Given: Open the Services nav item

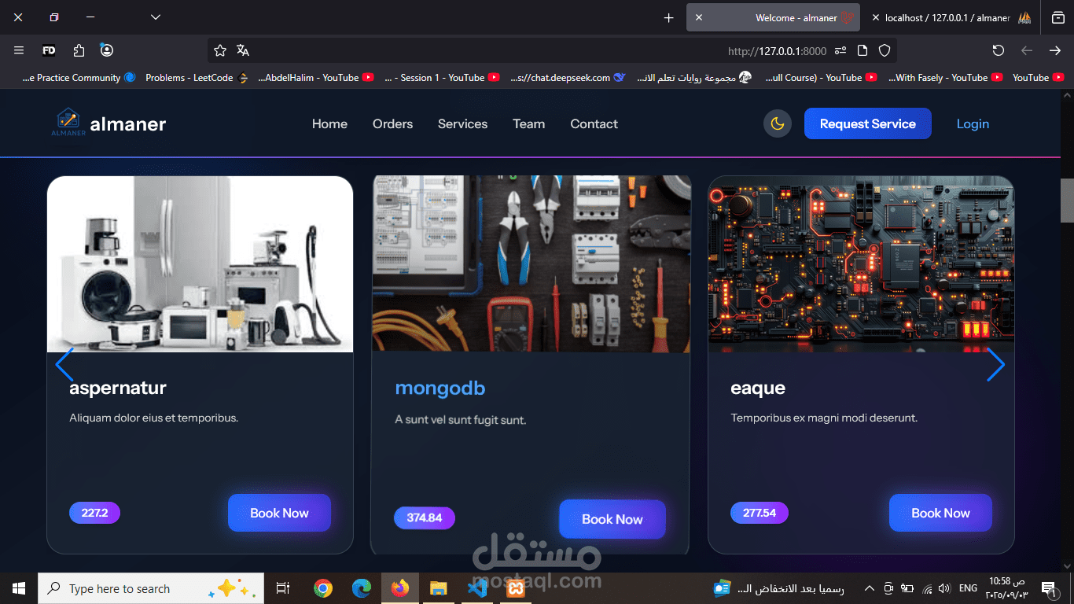Looking at the screenshot, I should pyautogui.click(x=462, y=123).
